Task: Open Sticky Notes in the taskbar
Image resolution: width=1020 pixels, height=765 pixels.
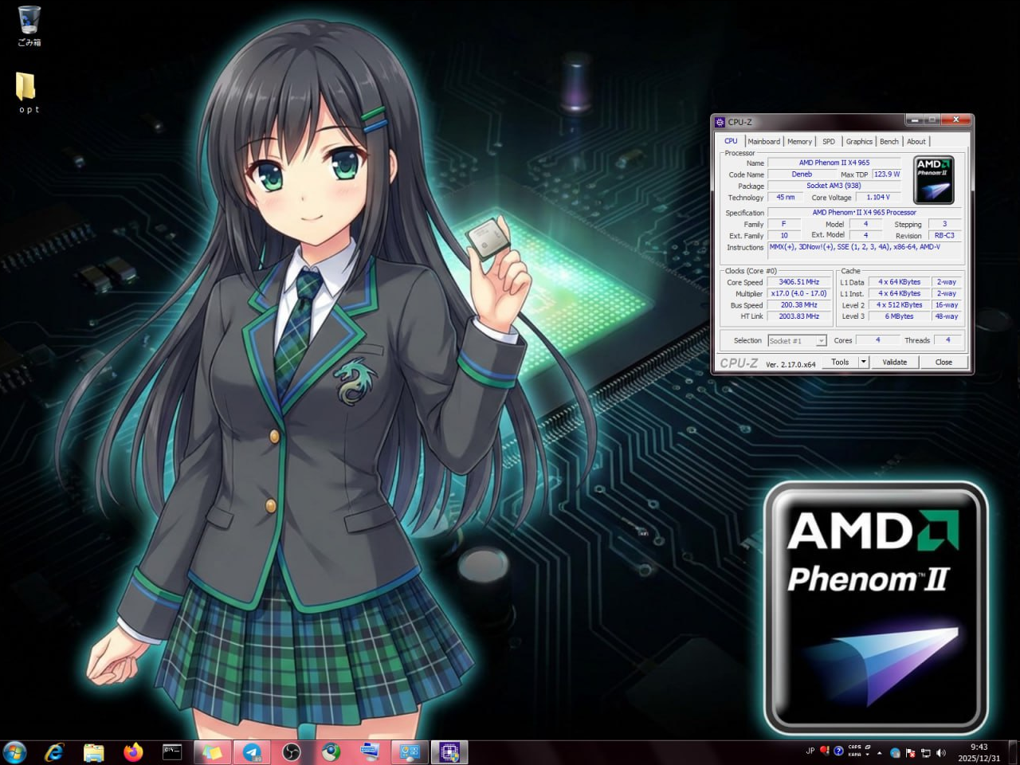Action: [x=212, y=752]
